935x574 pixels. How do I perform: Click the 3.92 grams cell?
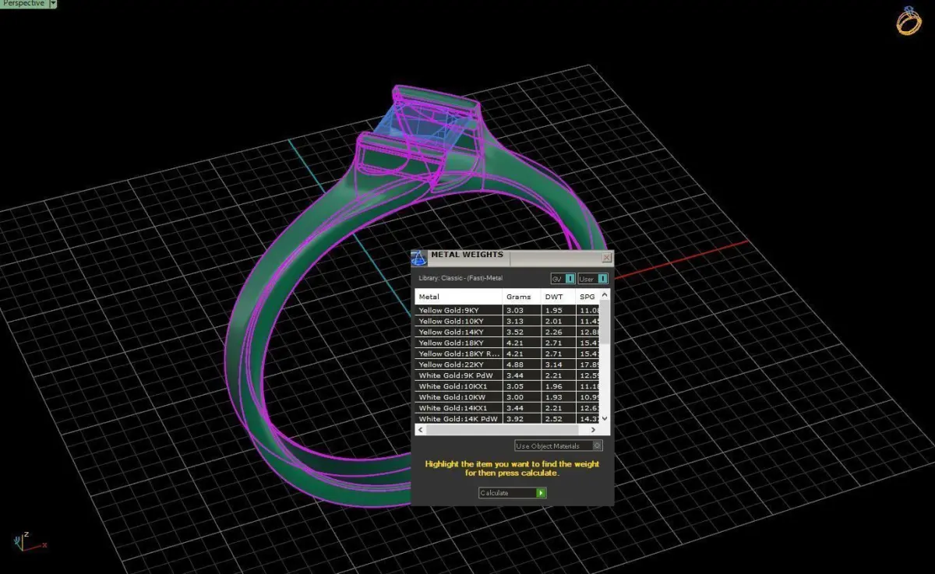click(x=521, y=419)
